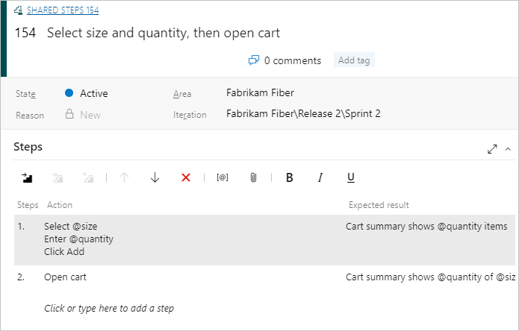Screen dimensions: 519x331
Task: Open the Area field Fabrikam Fiber
Action: click(260, 93)
